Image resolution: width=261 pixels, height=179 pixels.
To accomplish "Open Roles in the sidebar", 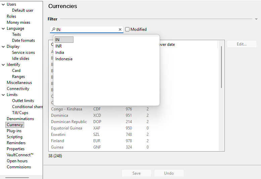I will 11,16.
